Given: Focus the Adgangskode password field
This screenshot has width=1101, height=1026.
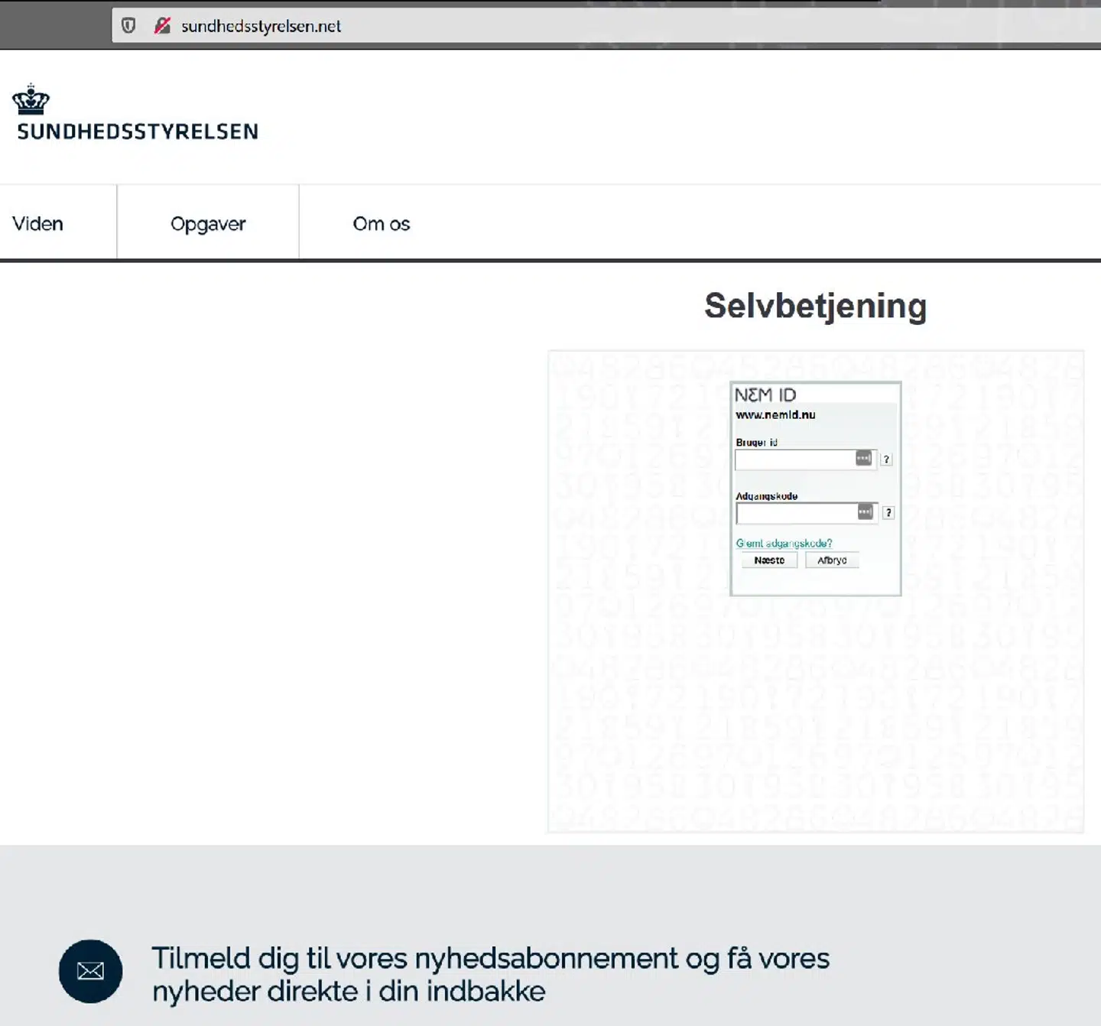Looking at the screenshot, I should coord(795,512).
